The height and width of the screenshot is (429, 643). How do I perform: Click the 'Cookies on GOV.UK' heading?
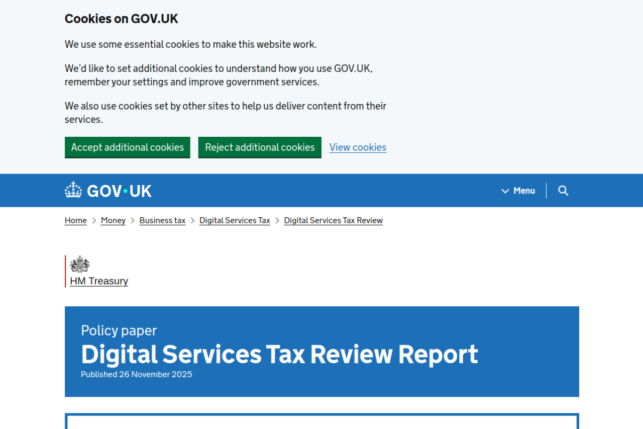[122, 19]
